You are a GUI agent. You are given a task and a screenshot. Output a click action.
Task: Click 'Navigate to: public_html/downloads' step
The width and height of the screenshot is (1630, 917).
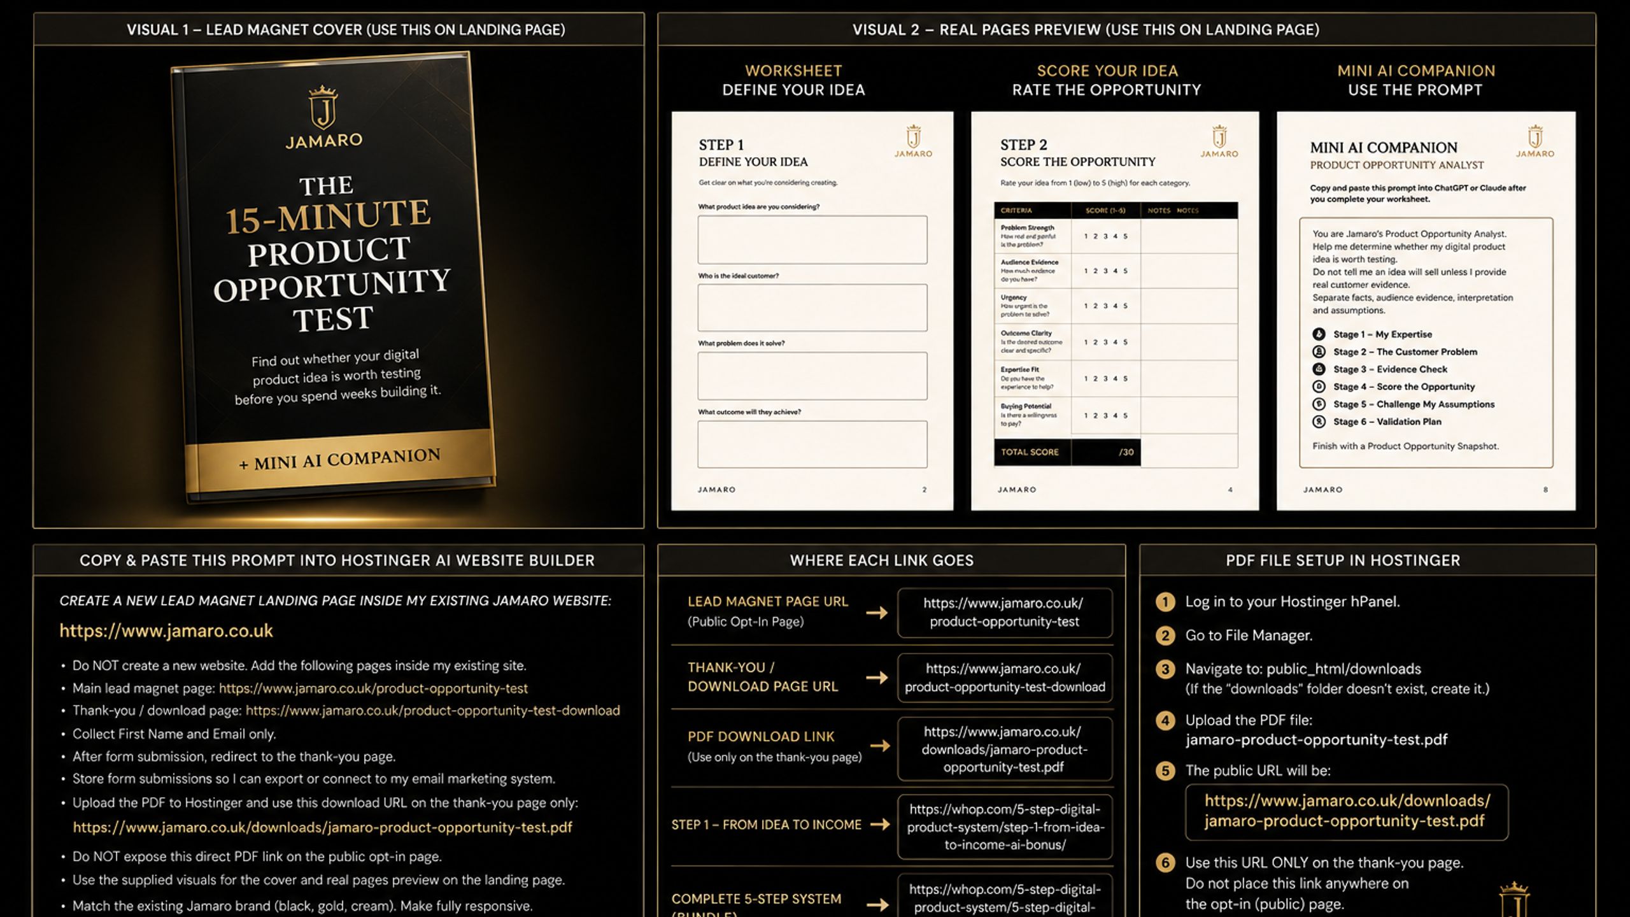pos(1303,669)
